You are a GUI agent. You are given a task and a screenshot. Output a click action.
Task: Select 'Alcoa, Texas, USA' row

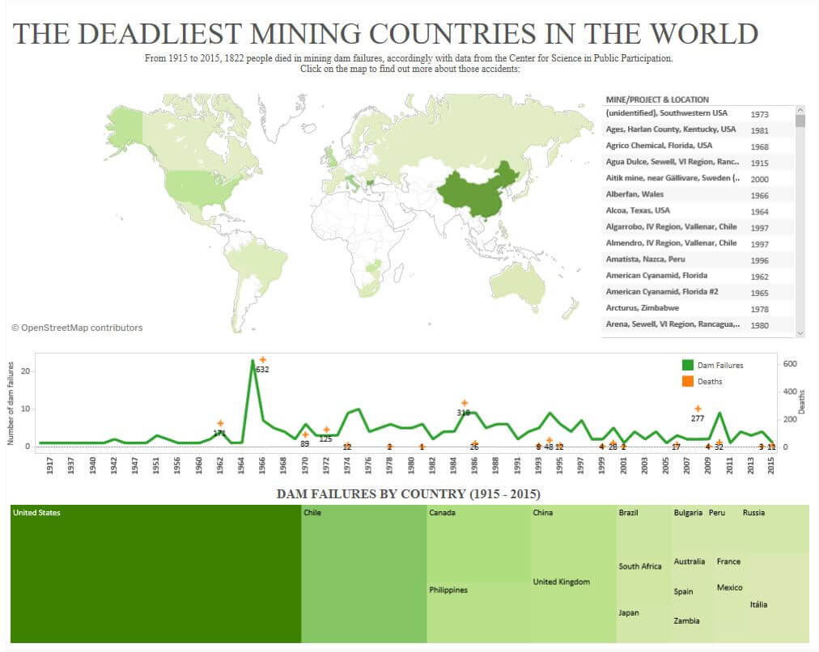point(698,210)
